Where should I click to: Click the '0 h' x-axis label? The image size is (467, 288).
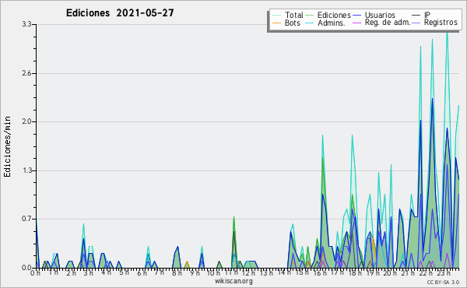tap(35, 273)
